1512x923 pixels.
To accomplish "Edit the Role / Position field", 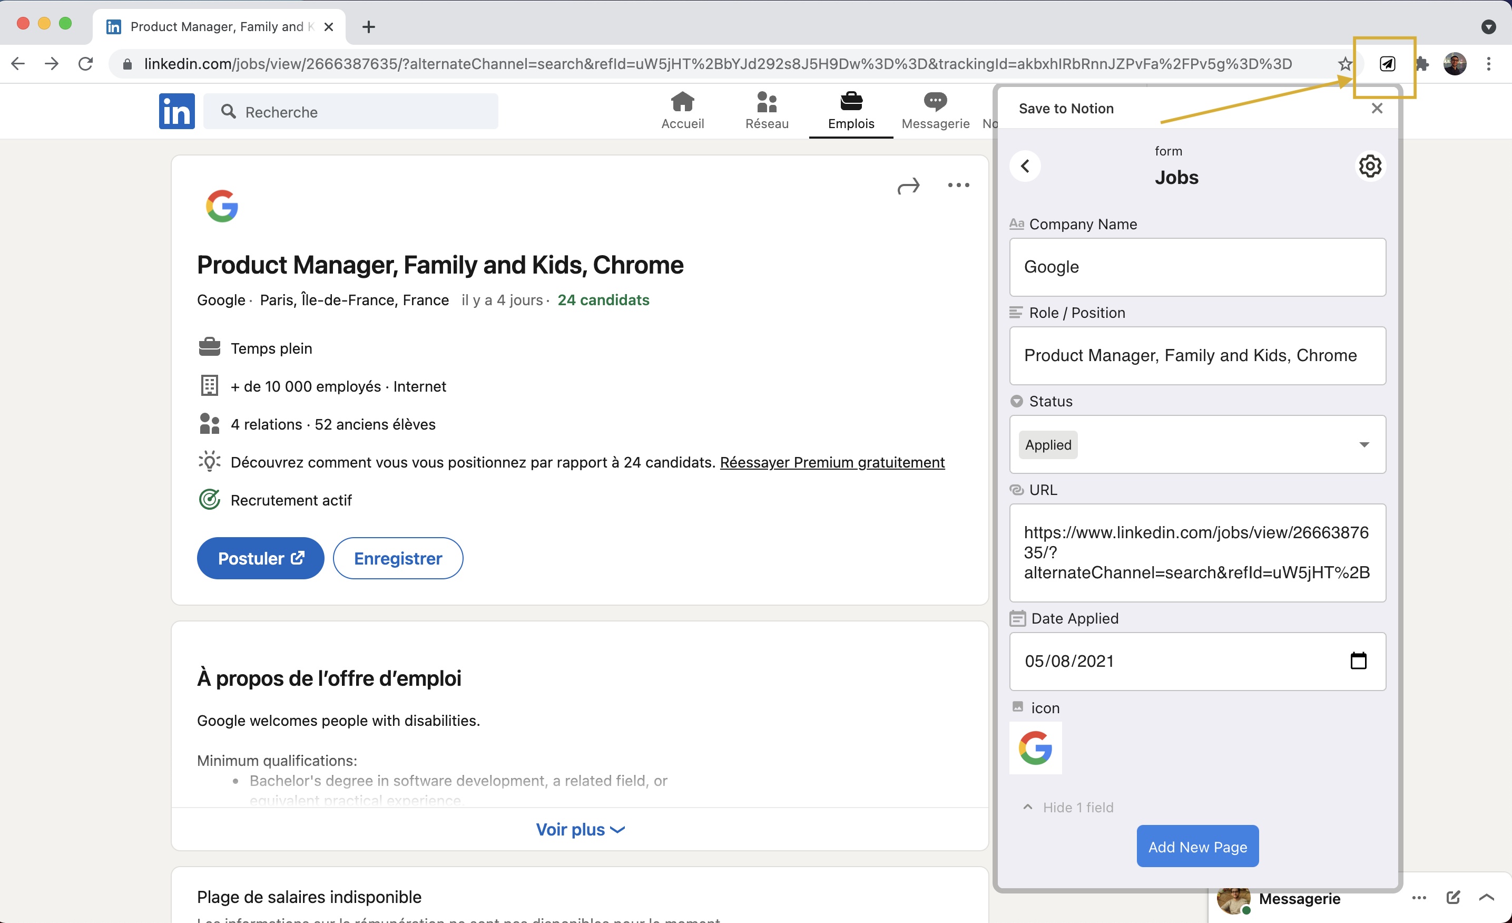I will (x=1197, y=356).
